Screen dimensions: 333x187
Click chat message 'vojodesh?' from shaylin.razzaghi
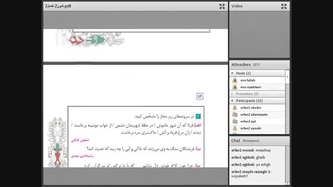251,174
